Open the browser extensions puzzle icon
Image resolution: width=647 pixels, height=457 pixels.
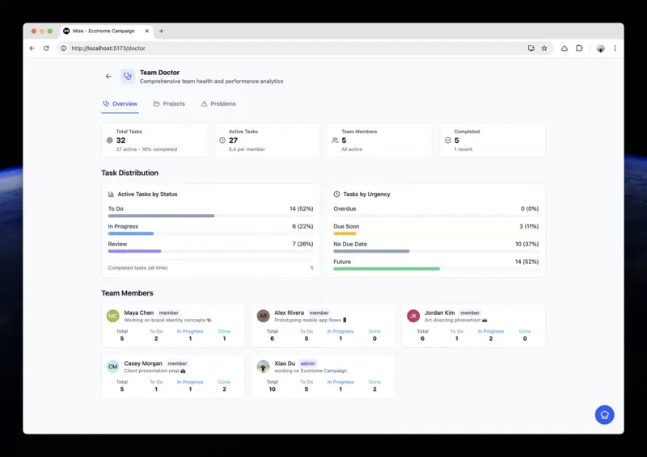[579, 48]
